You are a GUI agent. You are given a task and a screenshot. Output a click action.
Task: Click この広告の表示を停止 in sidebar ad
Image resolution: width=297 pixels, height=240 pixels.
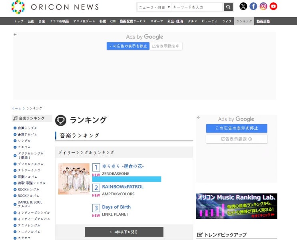coord(237,128)
